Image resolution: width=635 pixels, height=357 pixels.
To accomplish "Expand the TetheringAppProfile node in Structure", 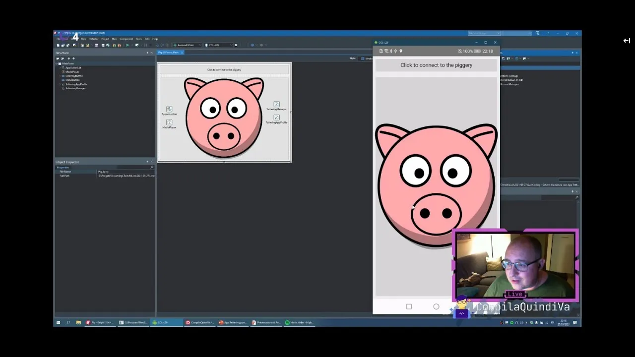I will (60, 84).
